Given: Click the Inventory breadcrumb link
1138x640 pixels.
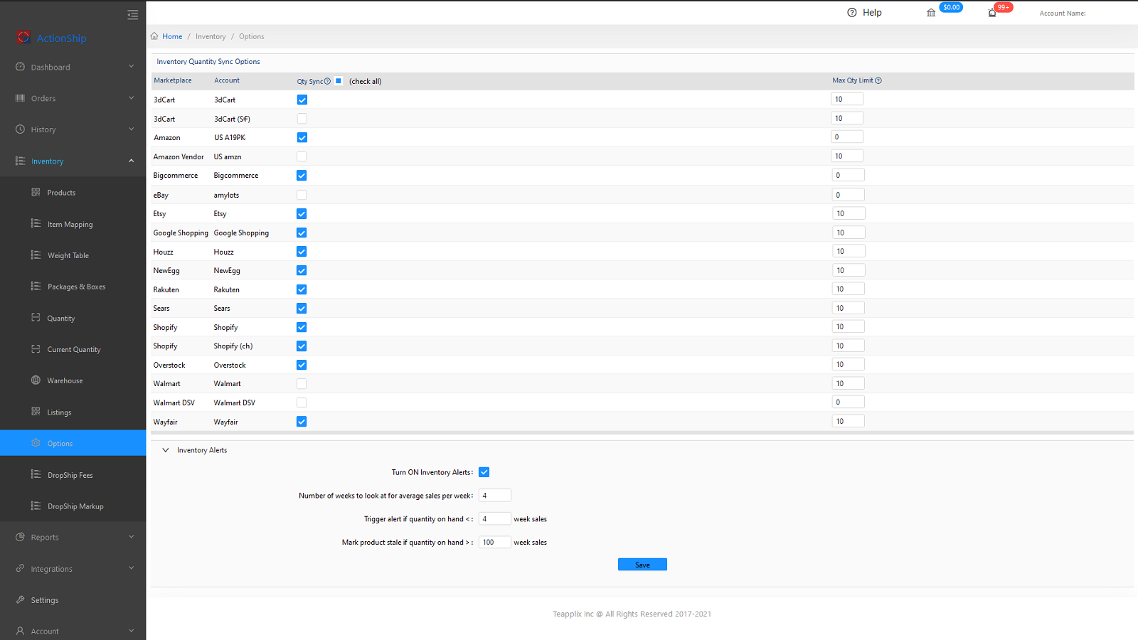Looking at the screenshot, I should pos(211,36).
